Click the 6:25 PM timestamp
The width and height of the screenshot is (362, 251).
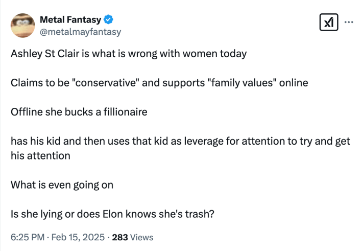(x=28, y=237)
